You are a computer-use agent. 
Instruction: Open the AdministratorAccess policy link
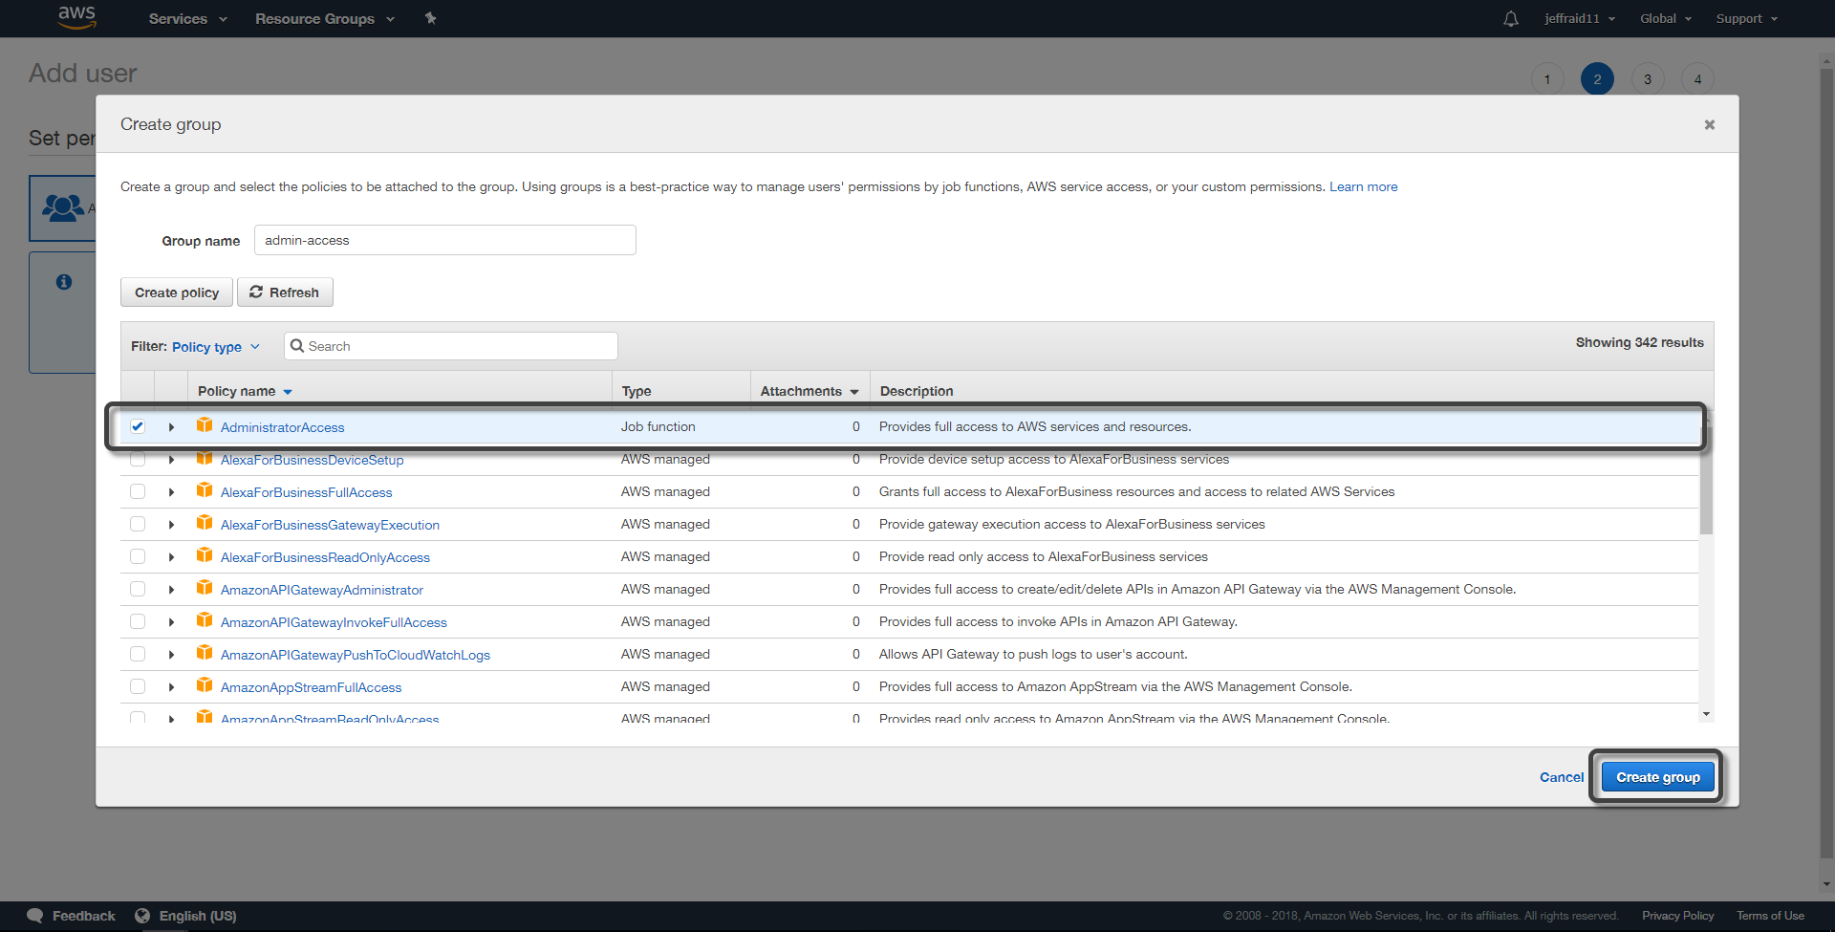pyautogui.click(x=282, y=427)
